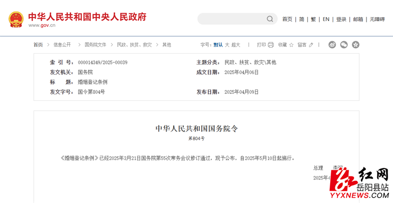Switch to traditional Chinese 繁
Screen dimensions: 393x203
313,19
